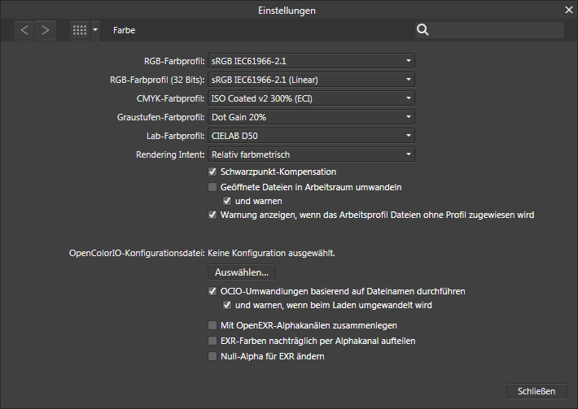
Task: Open the Graustufen-Farbprofil dropdown
Action: pos(311,117)
